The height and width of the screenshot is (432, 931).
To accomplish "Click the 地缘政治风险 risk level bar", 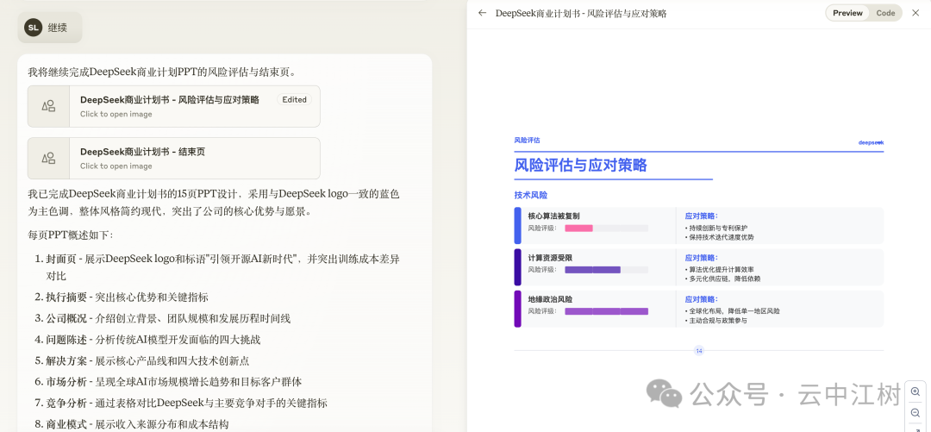I will (x=606, y=311).
